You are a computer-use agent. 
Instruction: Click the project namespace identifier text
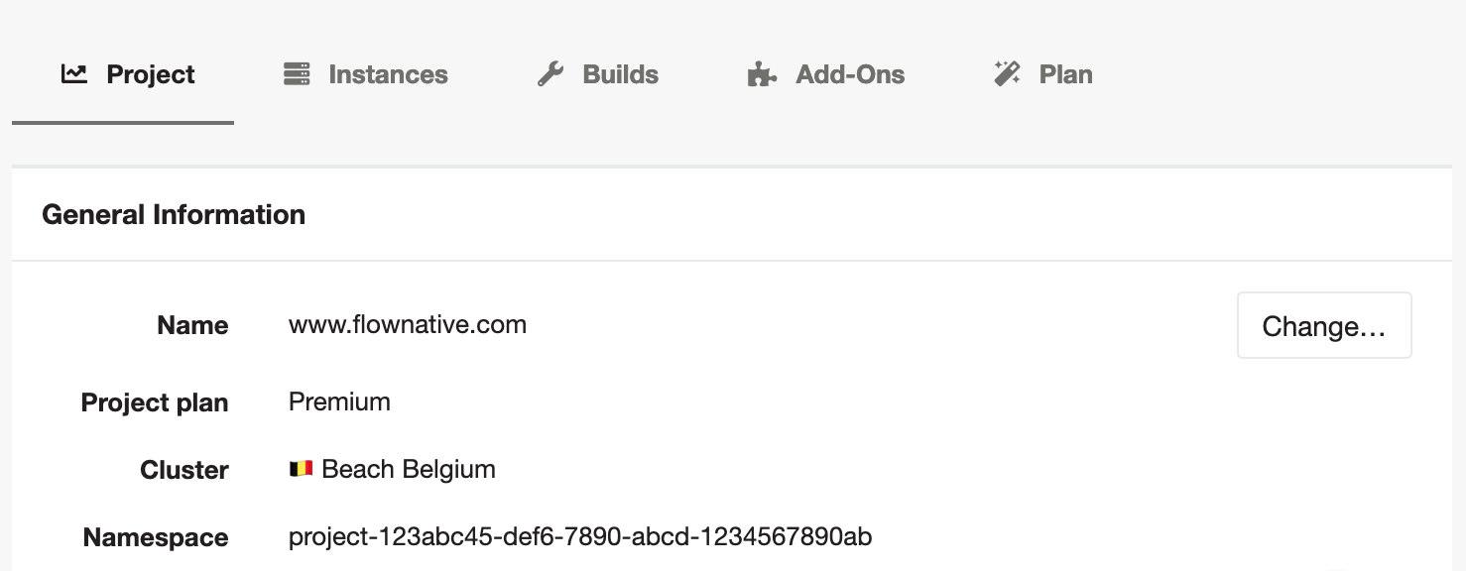580,537
